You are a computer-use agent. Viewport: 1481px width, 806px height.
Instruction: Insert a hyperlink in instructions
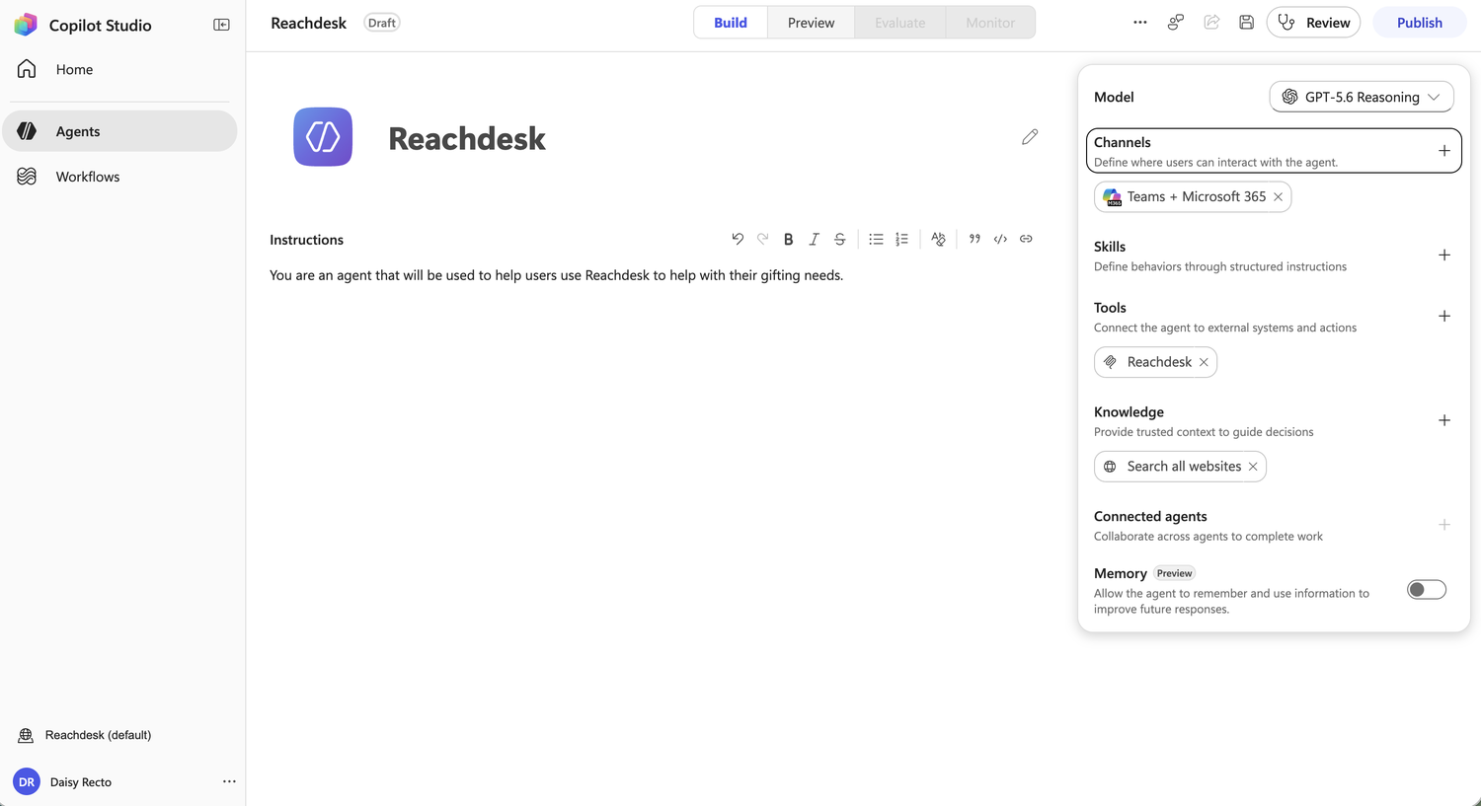point(1026,239)
